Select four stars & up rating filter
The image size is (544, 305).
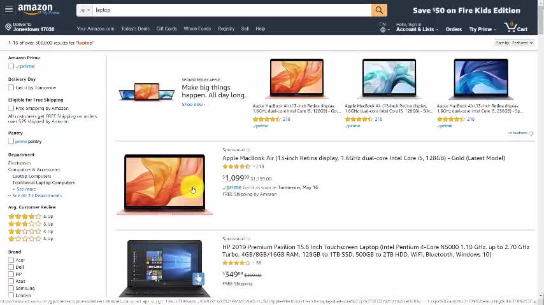pyautogui.click(x=31, y=217)
